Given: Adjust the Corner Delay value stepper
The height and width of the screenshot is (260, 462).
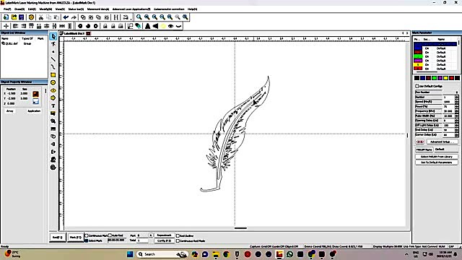Looking at the screenshot, I should click(457, 135).
